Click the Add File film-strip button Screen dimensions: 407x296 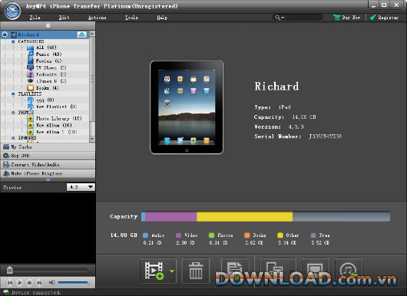pos(154,271)
